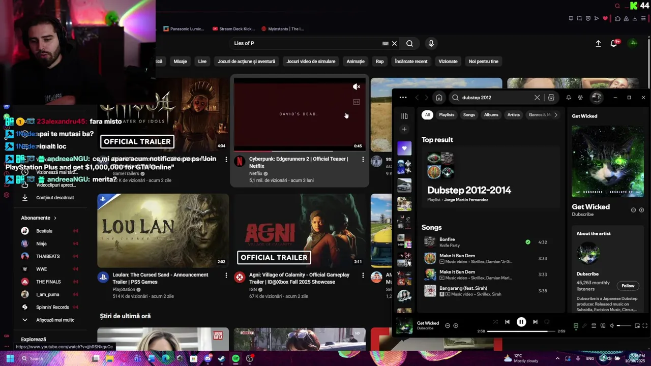This screenshot has height=366, width=651.
Task: Expand Abonamente section chevron
Action: click(55, 218)
